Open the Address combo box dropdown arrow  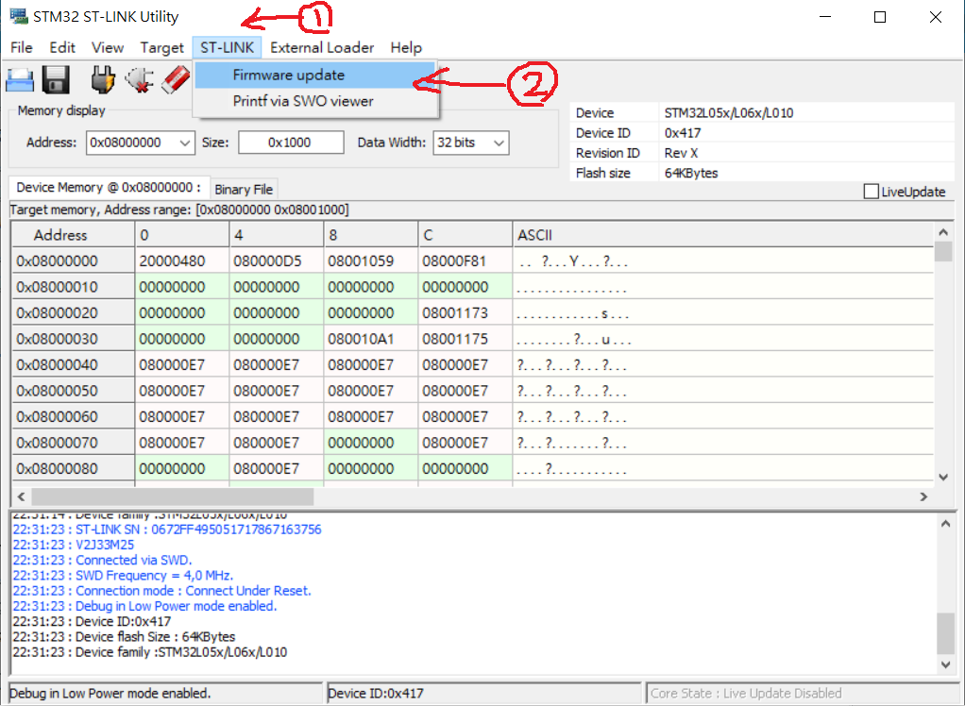pos(185,143)
